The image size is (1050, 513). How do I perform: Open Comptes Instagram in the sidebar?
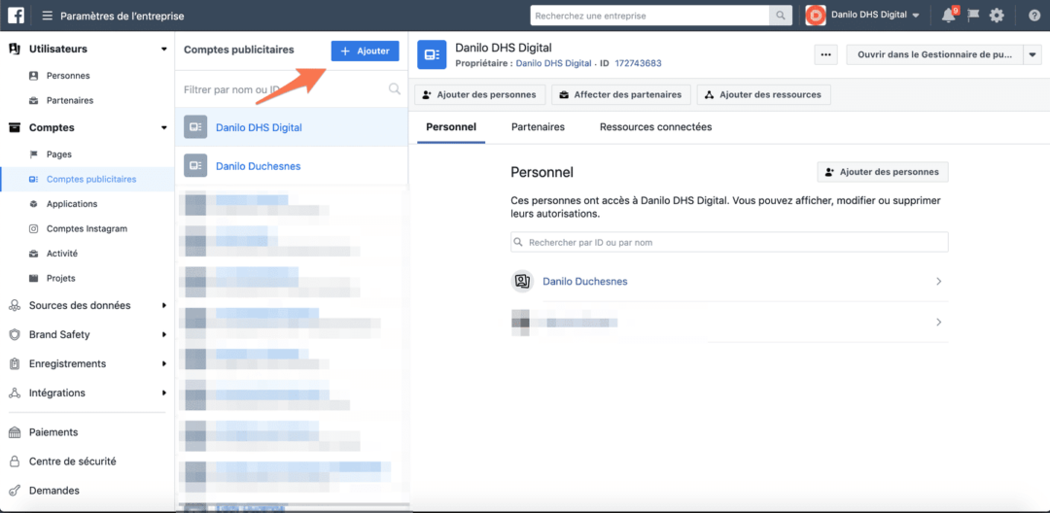tap(87, 228)
